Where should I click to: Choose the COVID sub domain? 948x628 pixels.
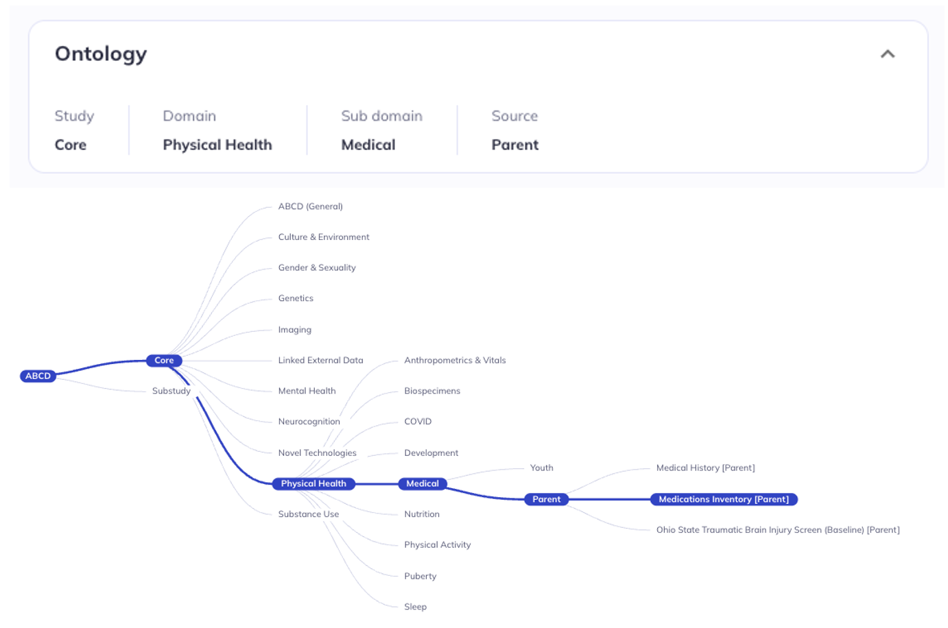418,422
